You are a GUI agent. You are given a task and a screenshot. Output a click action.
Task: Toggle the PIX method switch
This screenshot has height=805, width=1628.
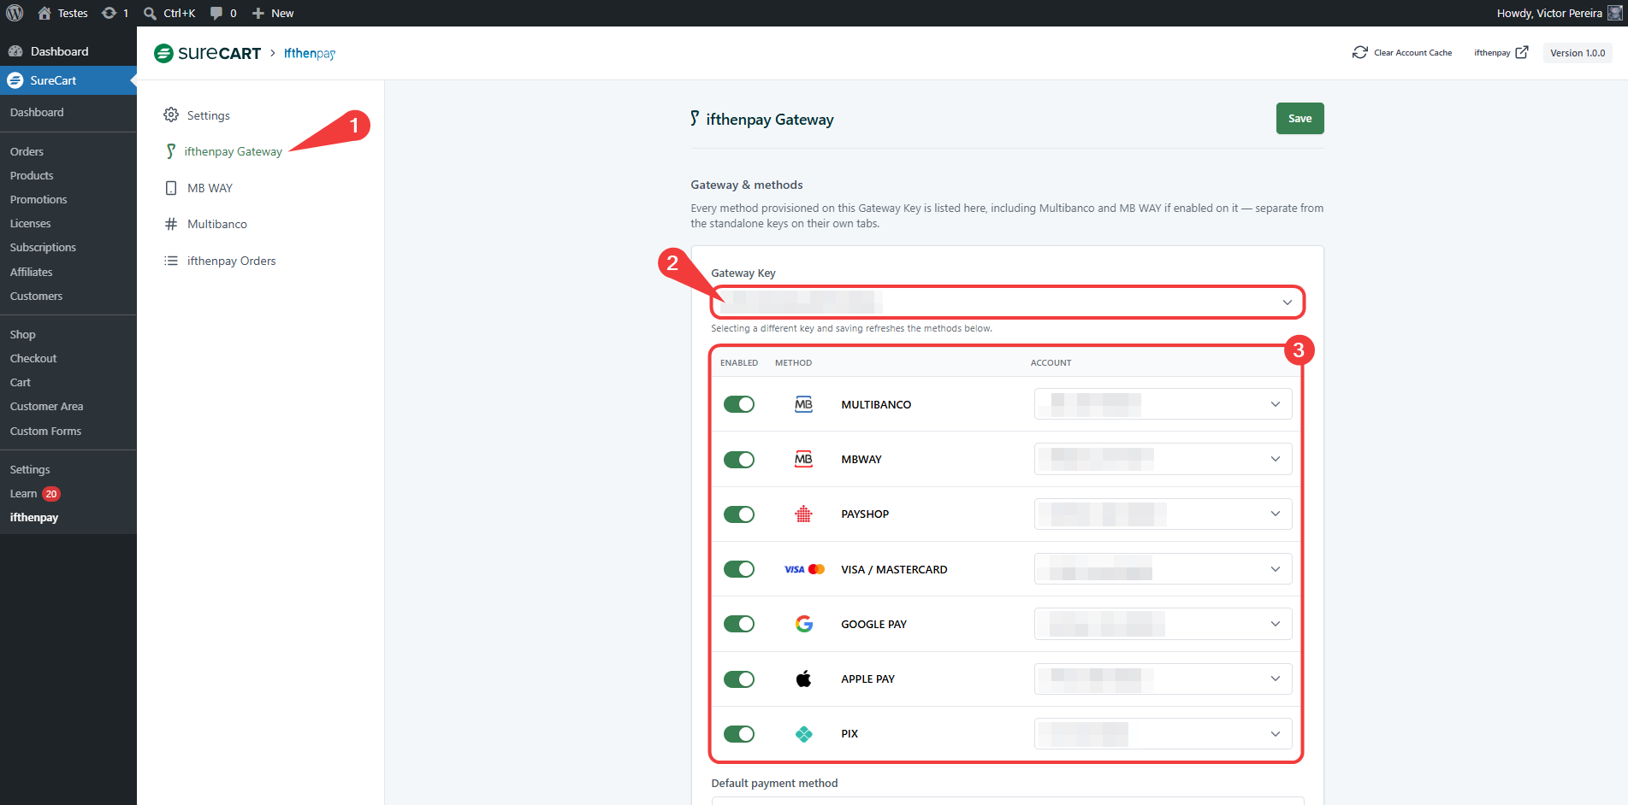pyautogui.click(x=739, y=734)
